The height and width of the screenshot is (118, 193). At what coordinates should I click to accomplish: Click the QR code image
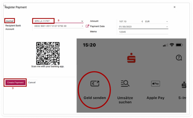click(x=48, y=53)
